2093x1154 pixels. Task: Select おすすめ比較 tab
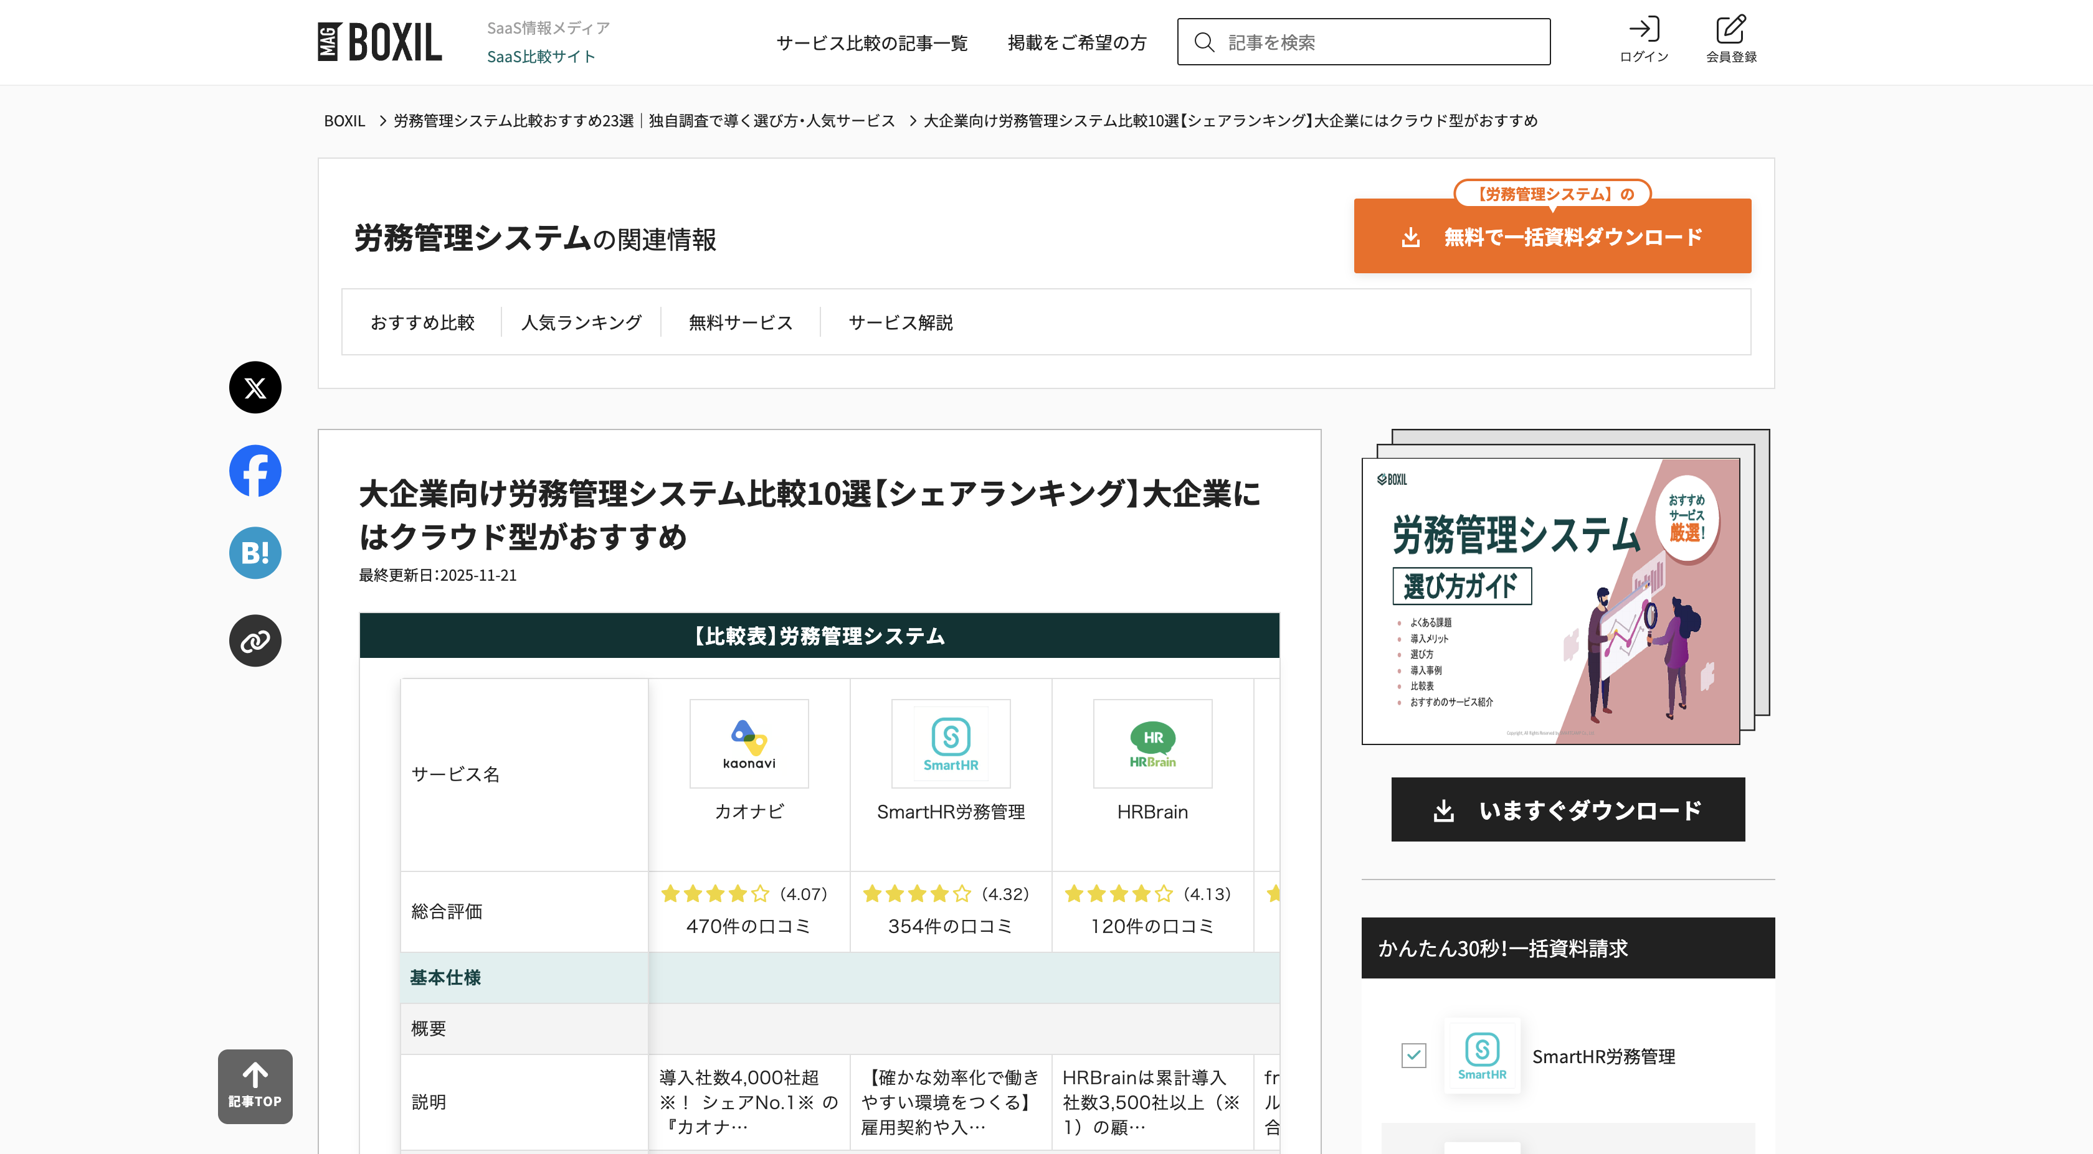(422, 322)
